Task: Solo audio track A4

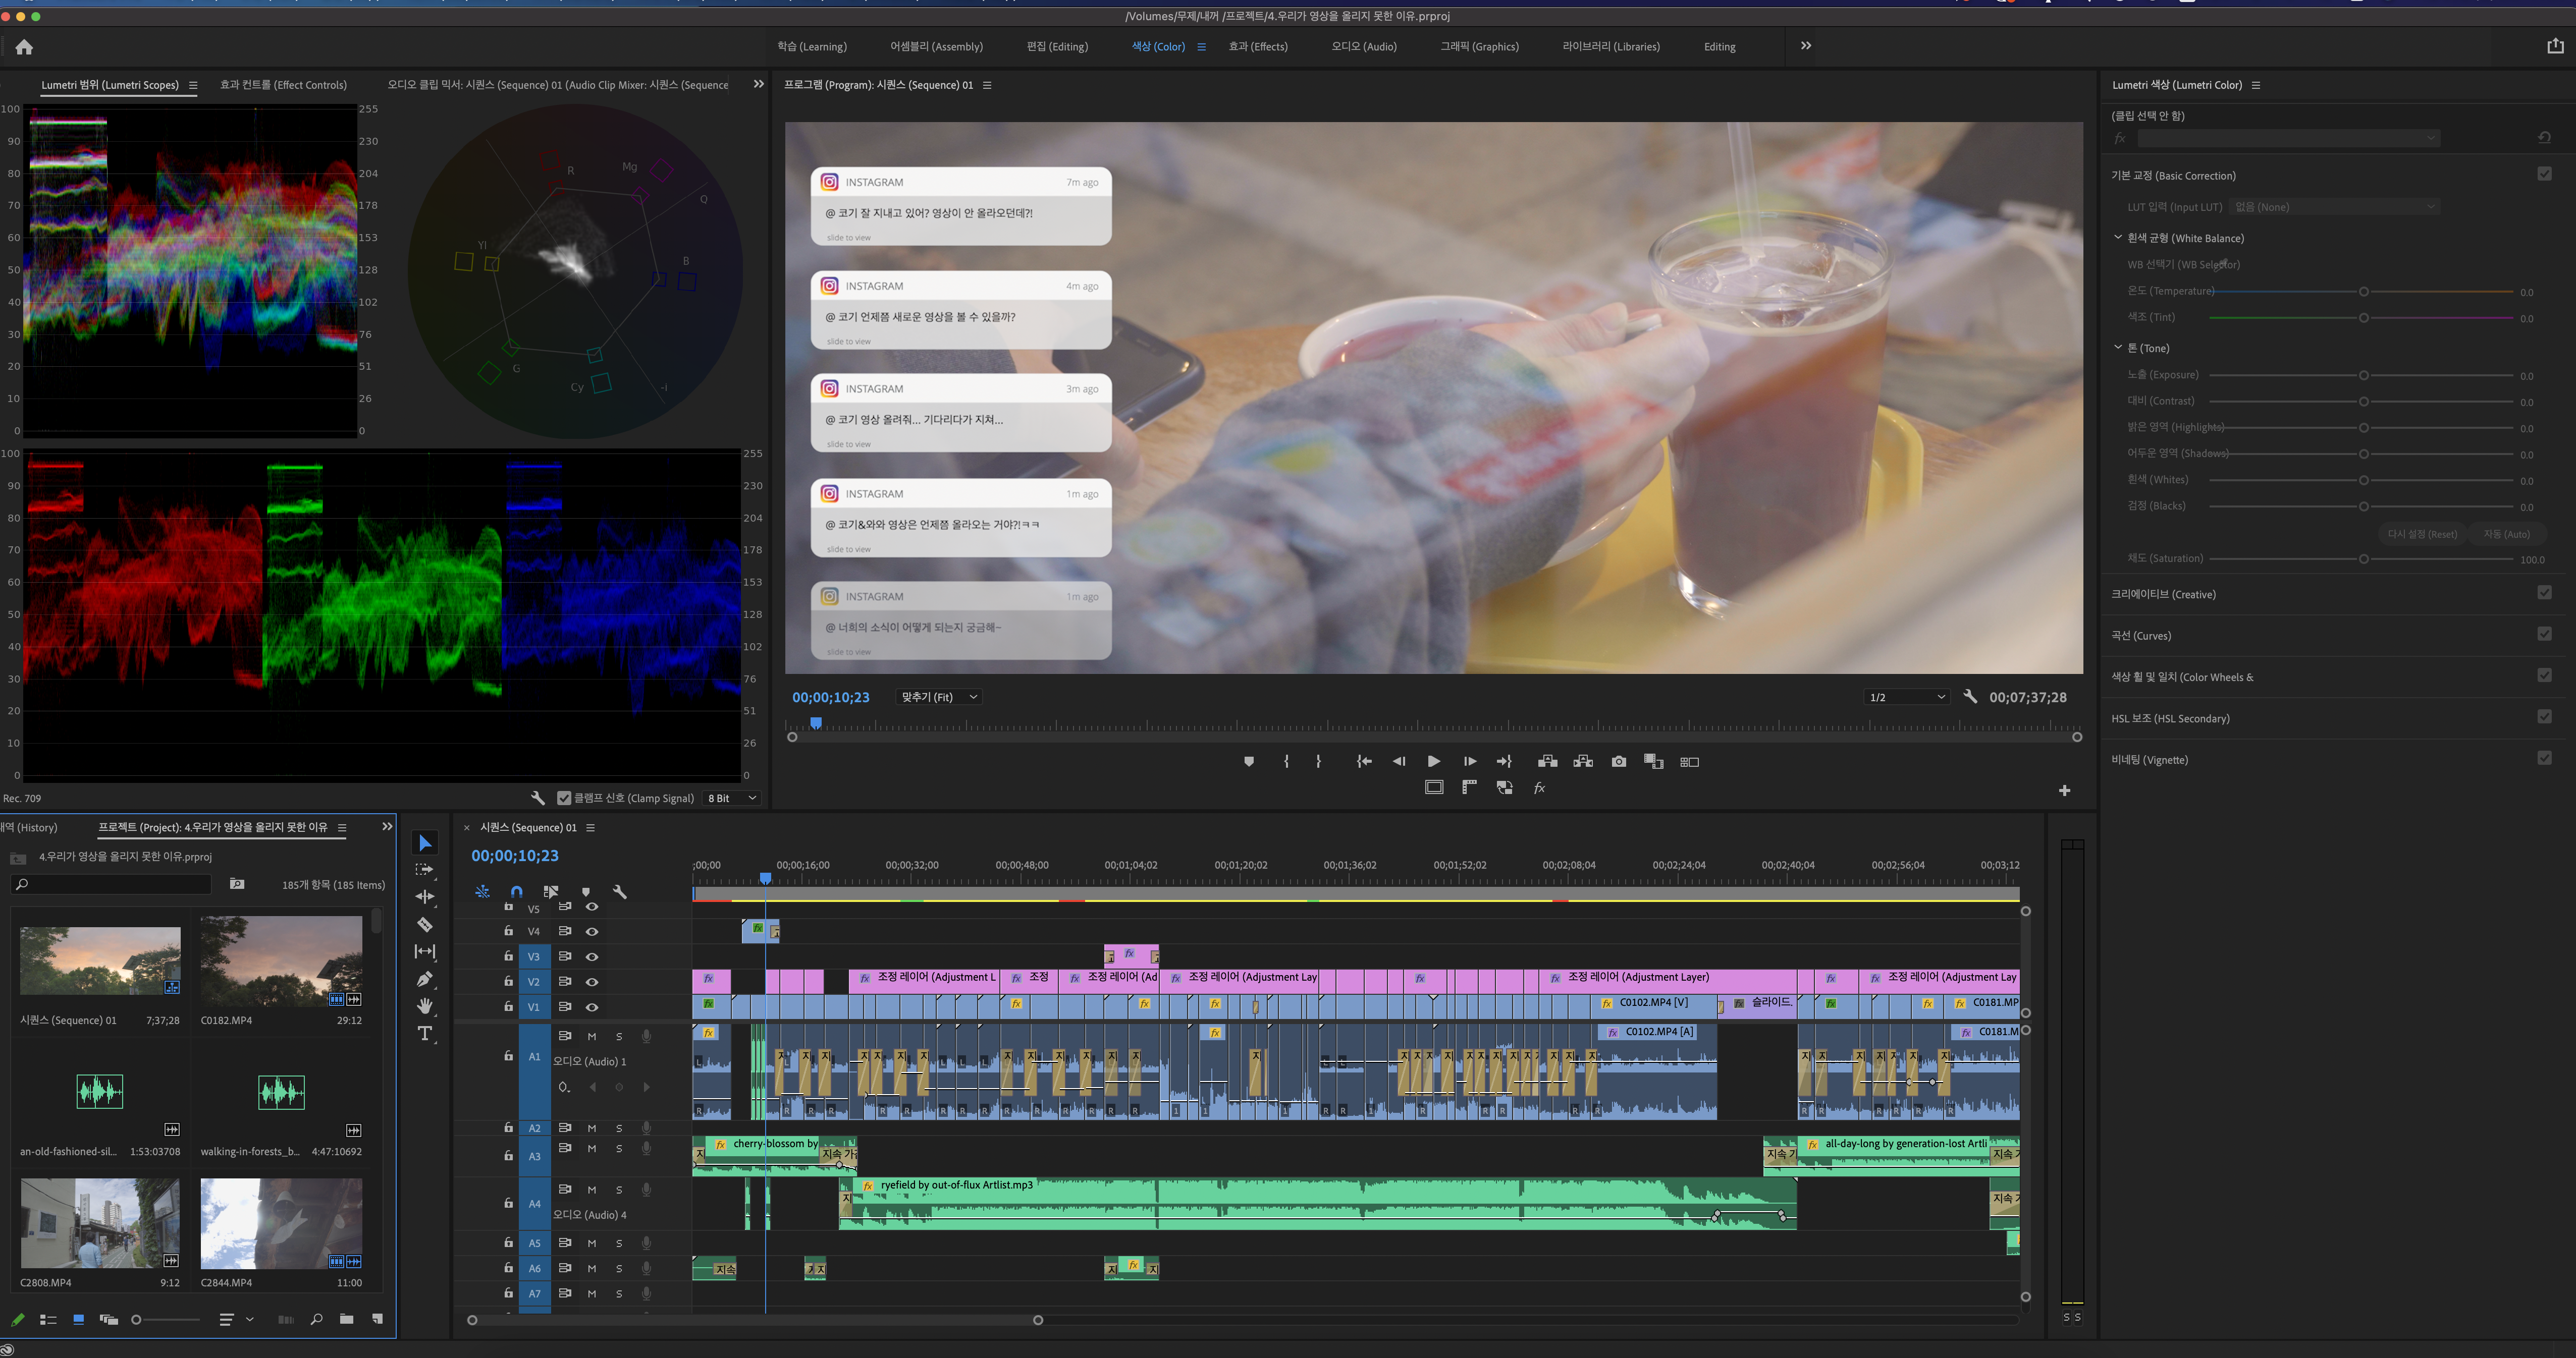Action: 619,1190
